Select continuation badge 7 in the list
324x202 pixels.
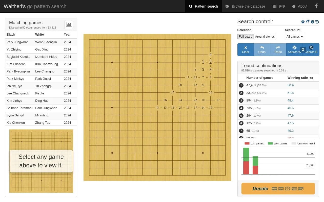(x=241, y=131)
